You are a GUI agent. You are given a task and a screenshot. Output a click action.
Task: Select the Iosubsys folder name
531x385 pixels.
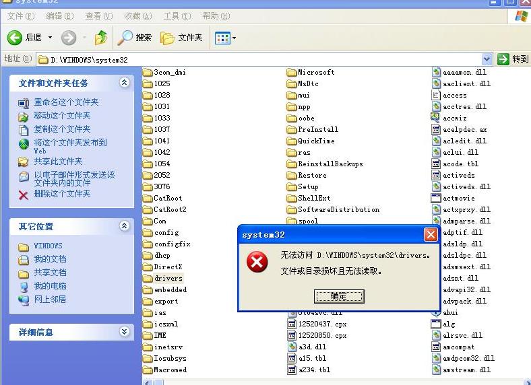[170, 358]
